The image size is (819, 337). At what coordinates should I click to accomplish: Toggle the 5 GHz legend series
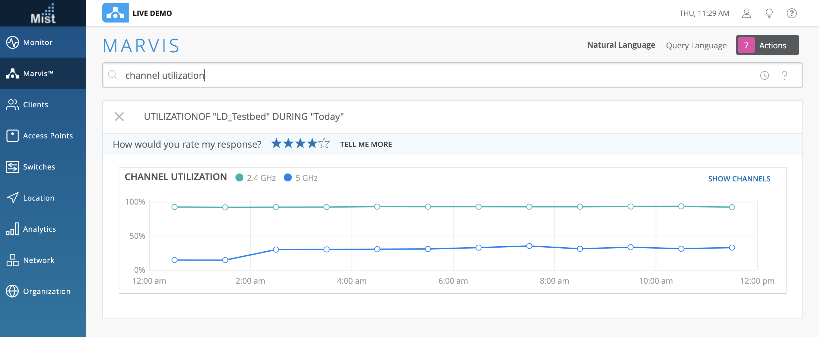point(301,178)
